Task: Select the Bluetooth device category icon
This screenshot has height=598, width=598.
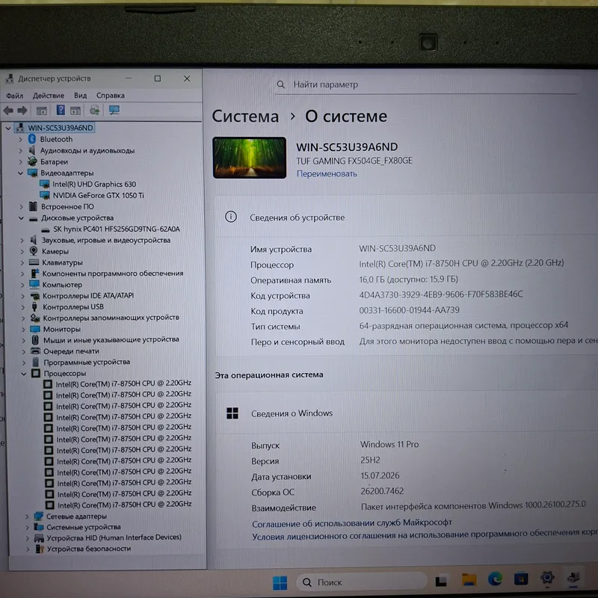Action: coord(32,139)
